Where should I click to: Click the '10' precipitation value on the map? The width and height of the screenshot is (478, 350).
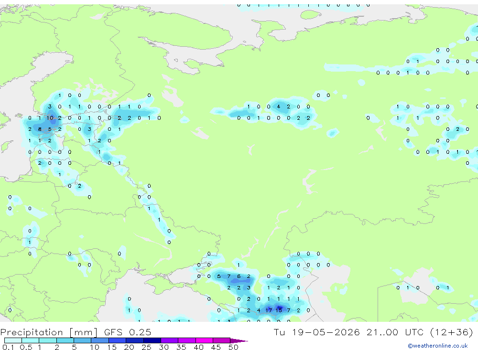click(x=50, y=118)
